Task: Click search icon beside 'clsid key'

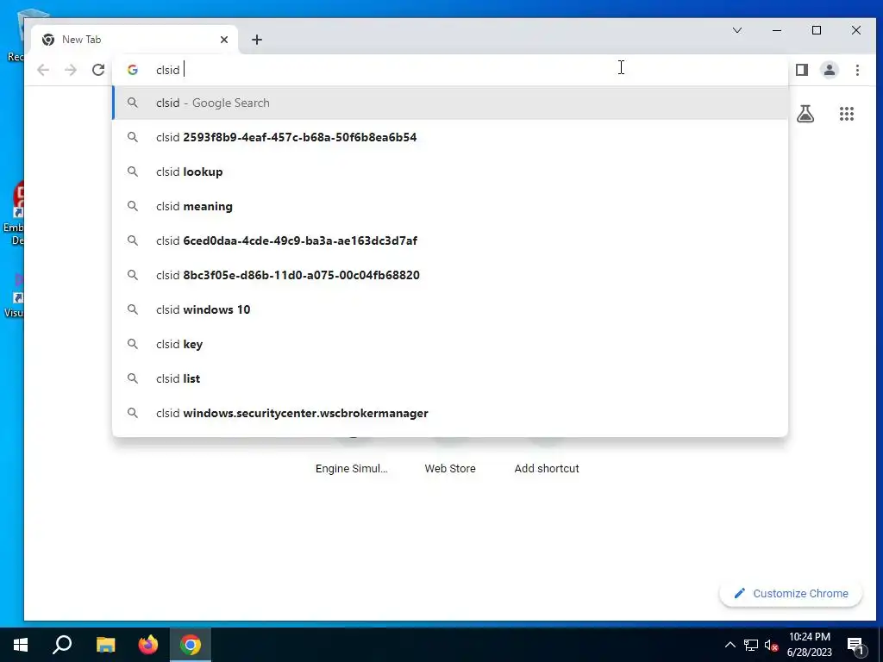Action: click(132, 343)
